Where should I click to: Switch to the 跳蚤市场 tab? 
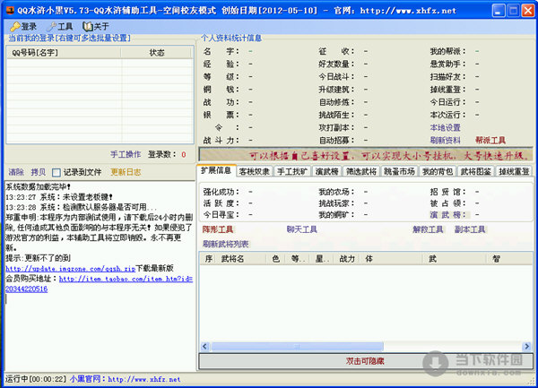pos(399,171)
